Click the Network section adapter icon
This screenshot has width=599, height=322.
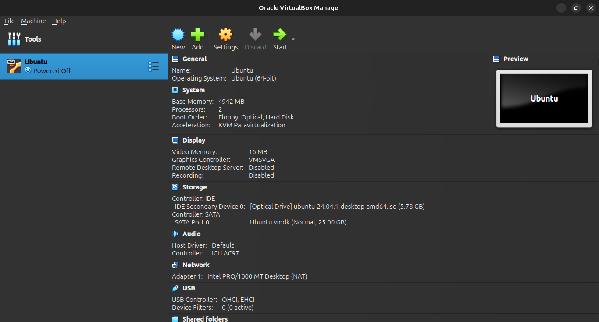pyautogui.click(x=175, y=265)
